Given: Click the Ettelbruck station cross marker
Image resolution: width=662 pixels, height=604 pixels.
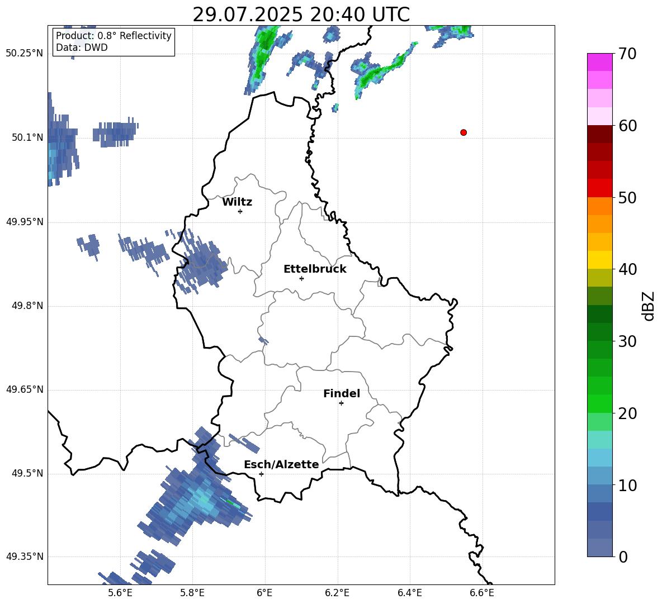Looking at the screenshot, I should click(301, 278).
